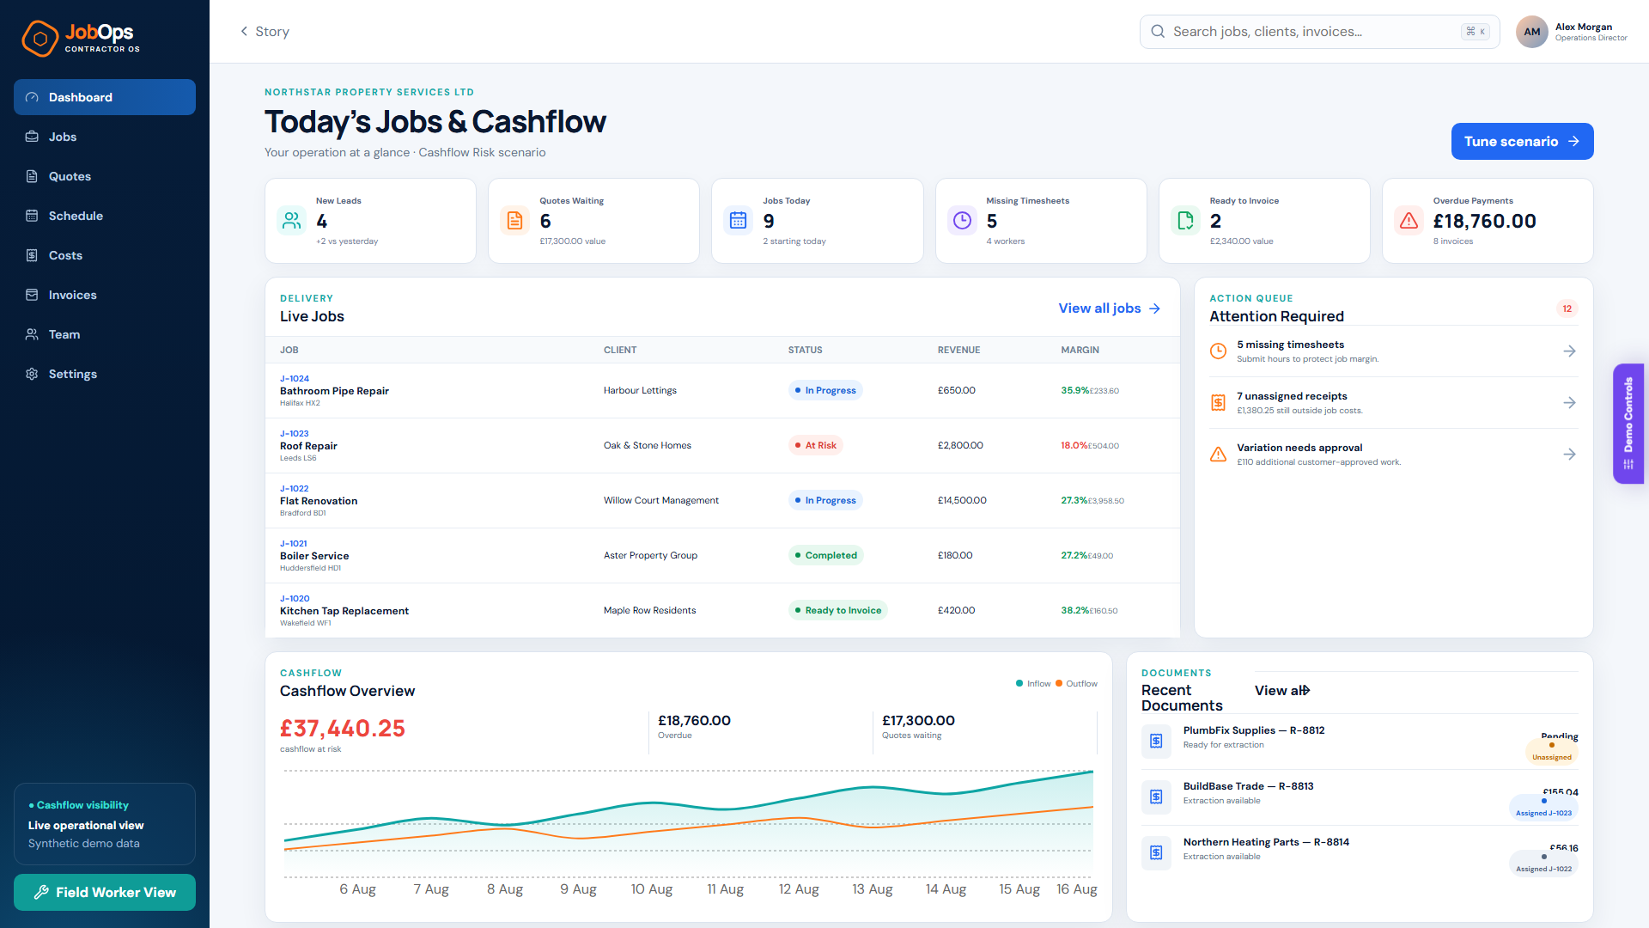This screenshot has width=1649, height=928.
Task: Open the Settings menu item
Action: [105, 374]
